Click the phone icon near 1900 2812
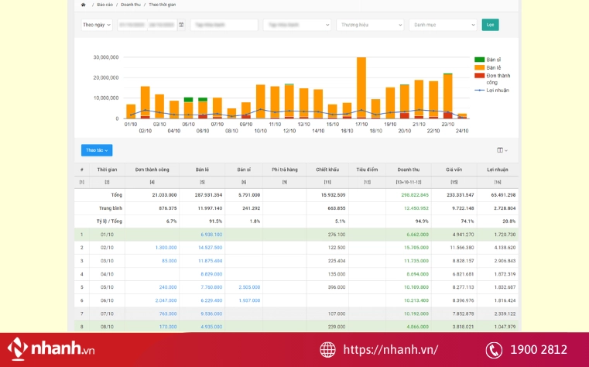Image resolution: width=589 pixels, height=367 pixels. [x=494, y=350]
